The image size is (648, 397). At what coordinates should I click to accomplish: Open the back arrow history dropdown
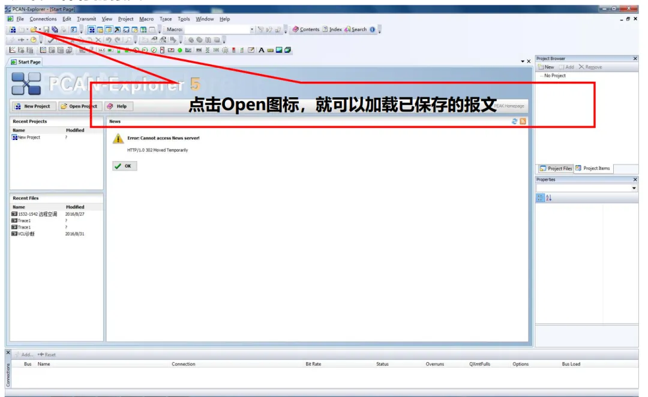coord(27,40)
